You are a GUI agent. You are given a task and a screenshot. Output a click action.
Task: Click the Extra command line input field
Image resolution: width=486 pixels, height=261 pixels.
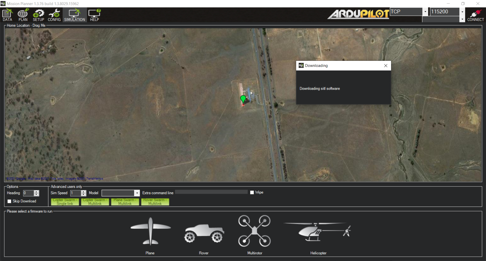[x=211, y=192]
